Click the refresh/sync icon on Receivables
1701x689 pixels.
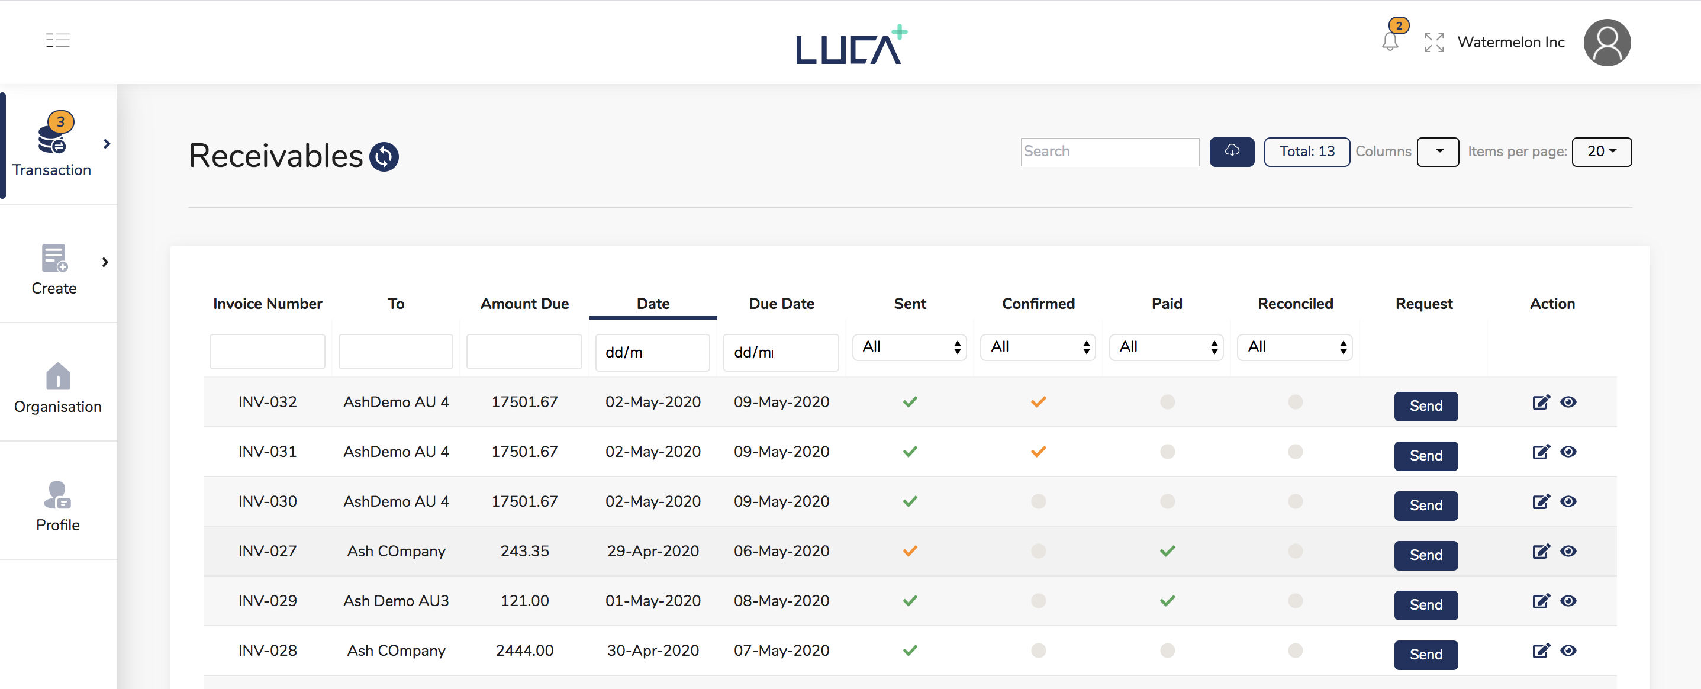coord(384,156)
